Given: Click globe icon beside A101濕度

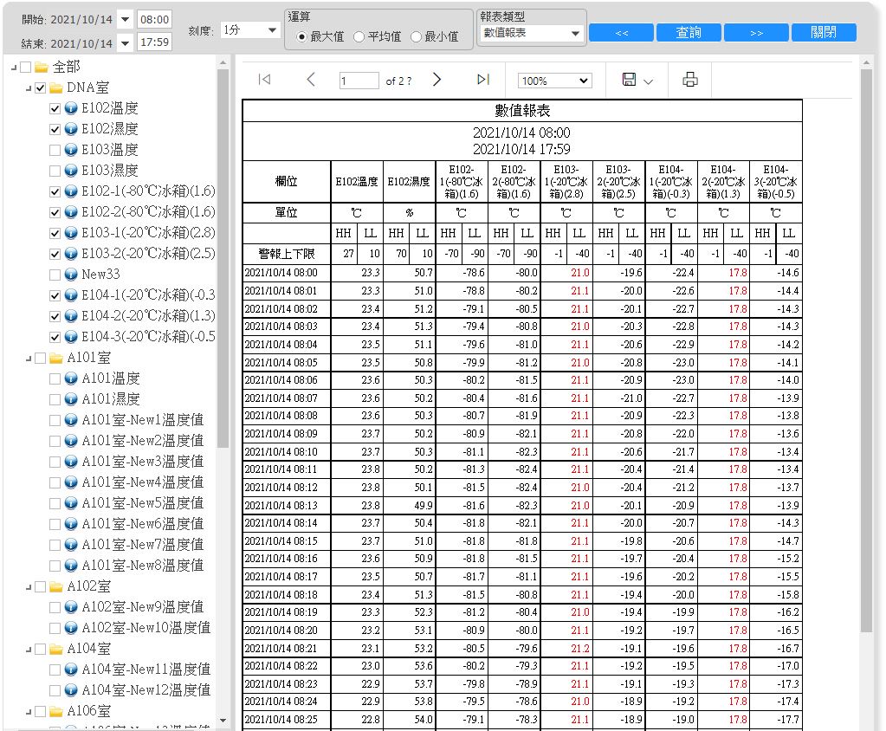Looking at the screenshot, I should point(71,398).
